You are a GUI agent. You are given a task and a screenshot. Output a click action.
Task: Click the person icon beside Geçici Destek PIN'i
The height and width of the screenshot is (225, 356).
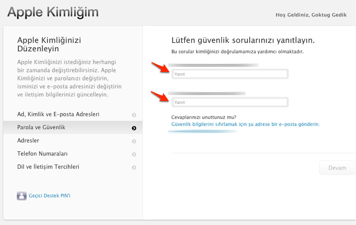tap(21, 196)
